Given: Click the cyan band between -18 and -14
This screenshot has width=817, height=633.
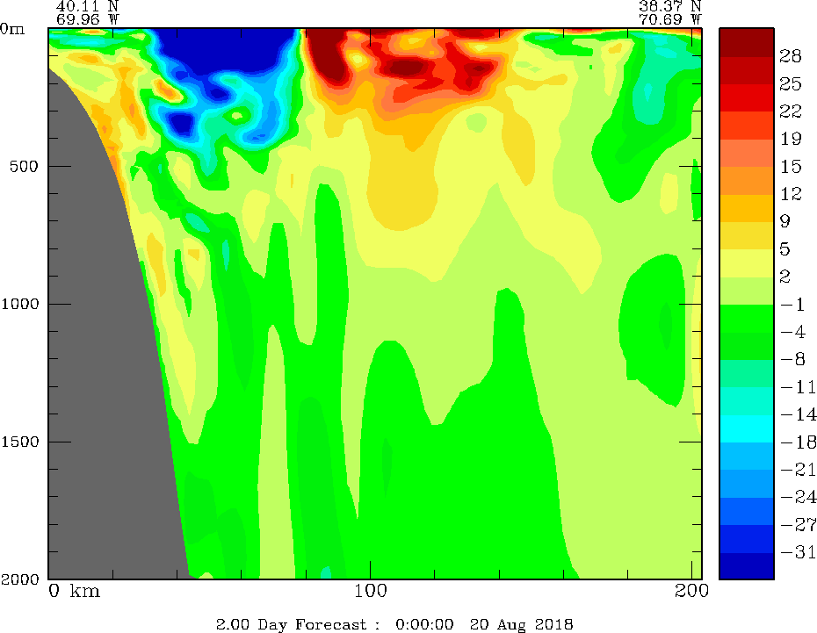Looking at the screenshot, I should pyautogui.click(x=747, y=428).
